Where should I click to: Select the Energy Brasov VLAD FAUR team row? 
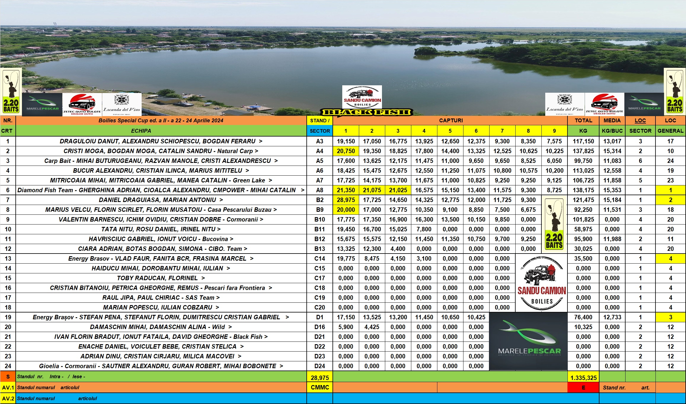click(161, 259)
